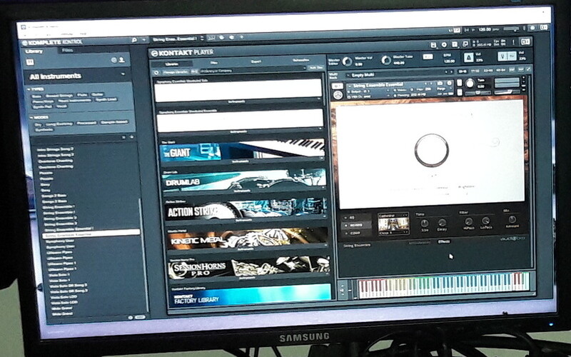Viewport: 571px width, 357px height.
Task: Open the Kontakt Factory Library banner
Action: coord(251,296)
